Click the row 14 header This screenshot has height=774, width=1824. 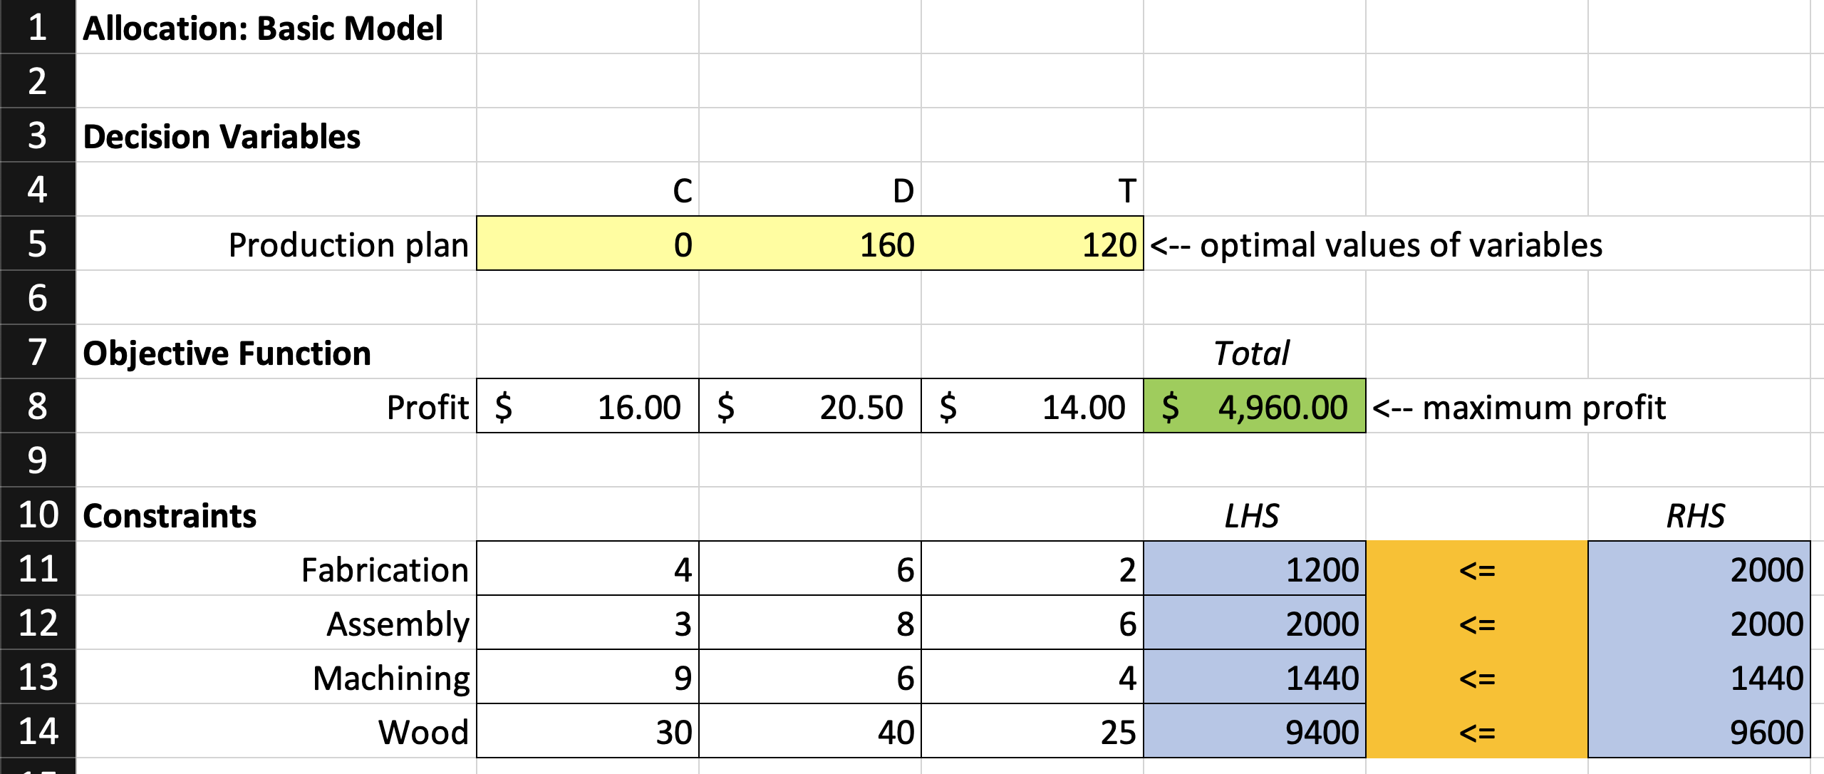pos(38,731)
